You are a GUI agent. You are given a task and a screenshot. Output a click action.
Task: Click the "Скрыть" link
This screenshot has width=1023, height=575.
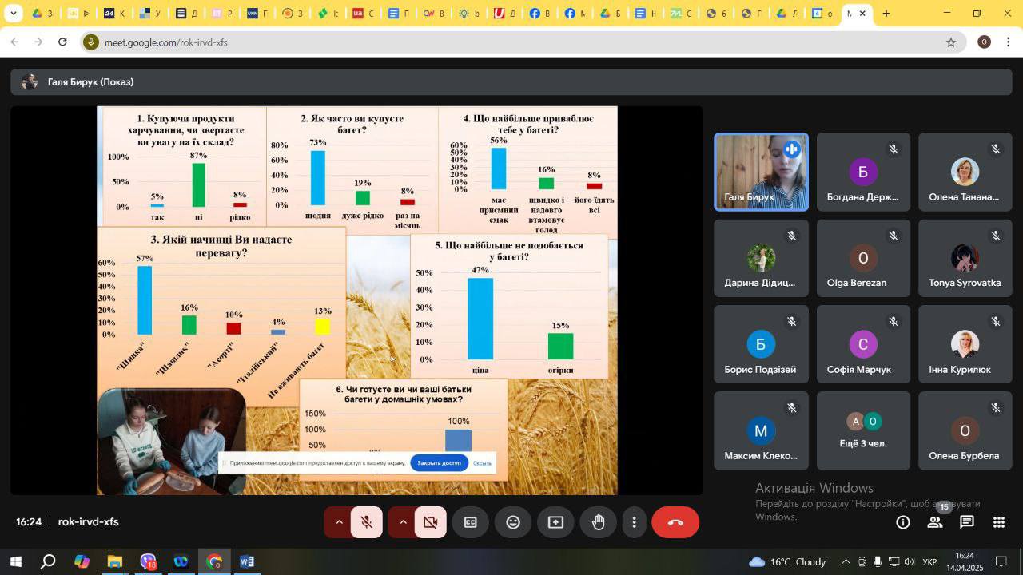[482, 463]
